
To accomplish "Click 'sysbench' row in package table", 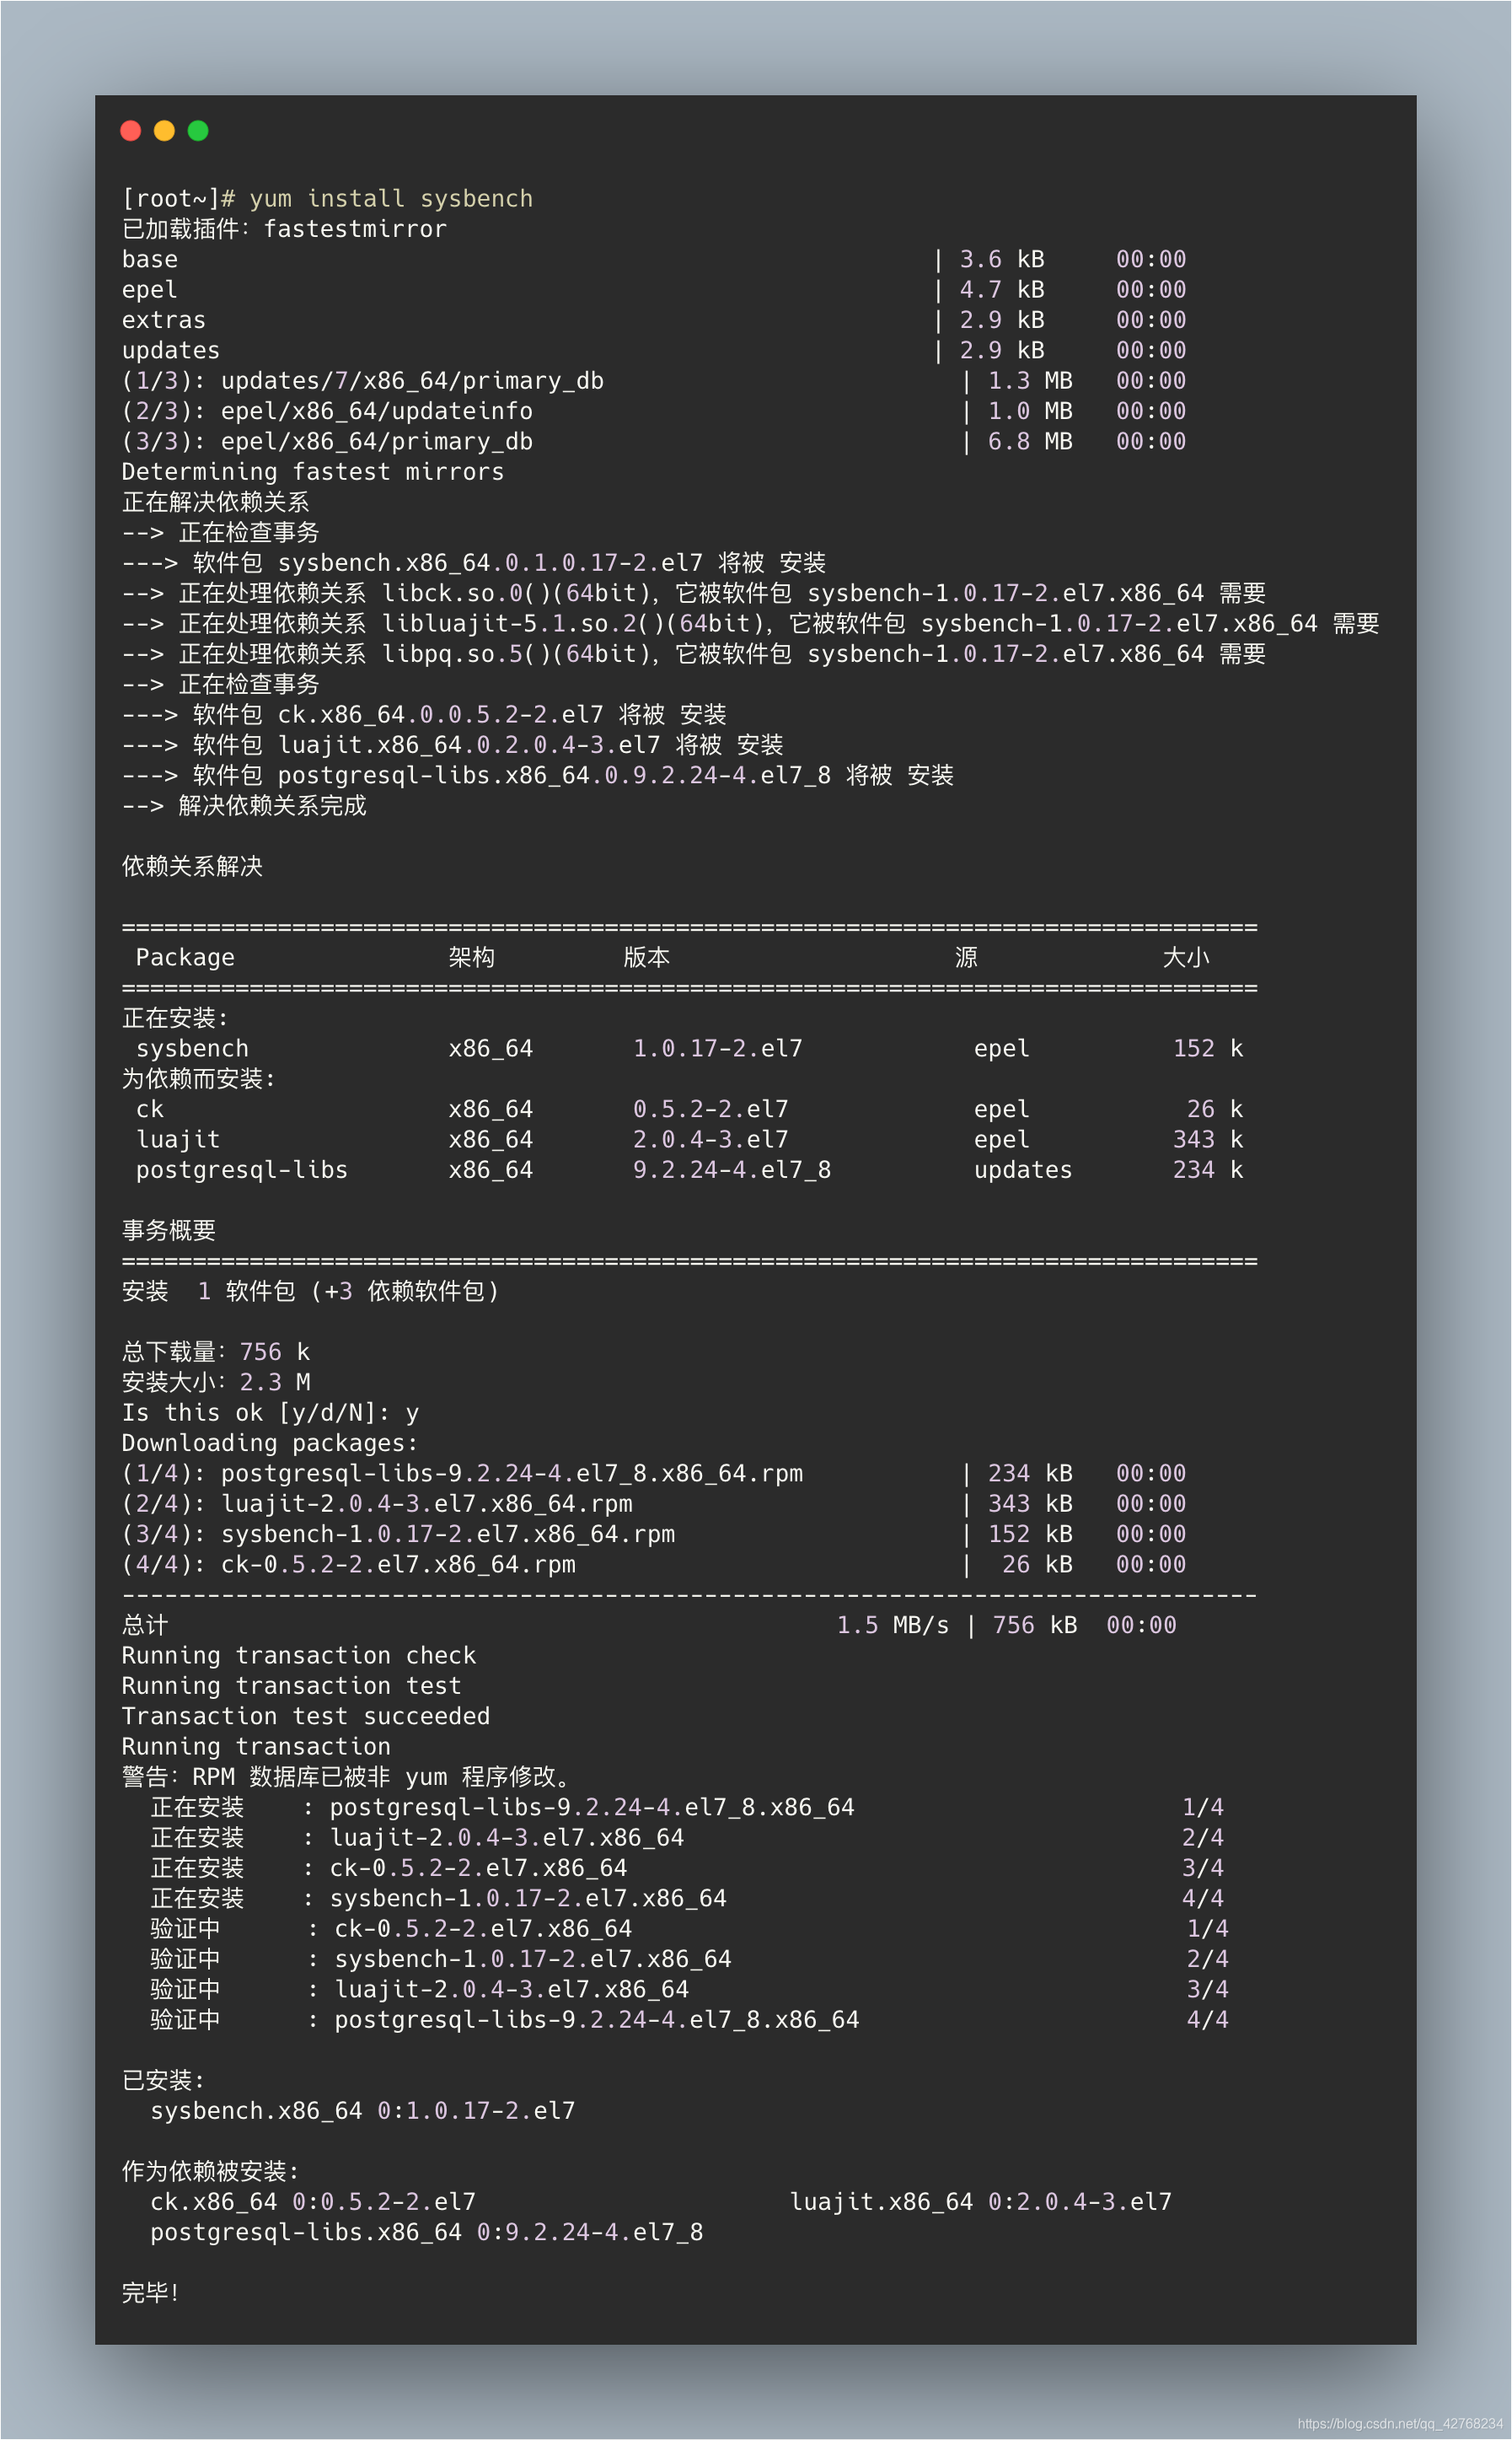I will coord(689,1049).
